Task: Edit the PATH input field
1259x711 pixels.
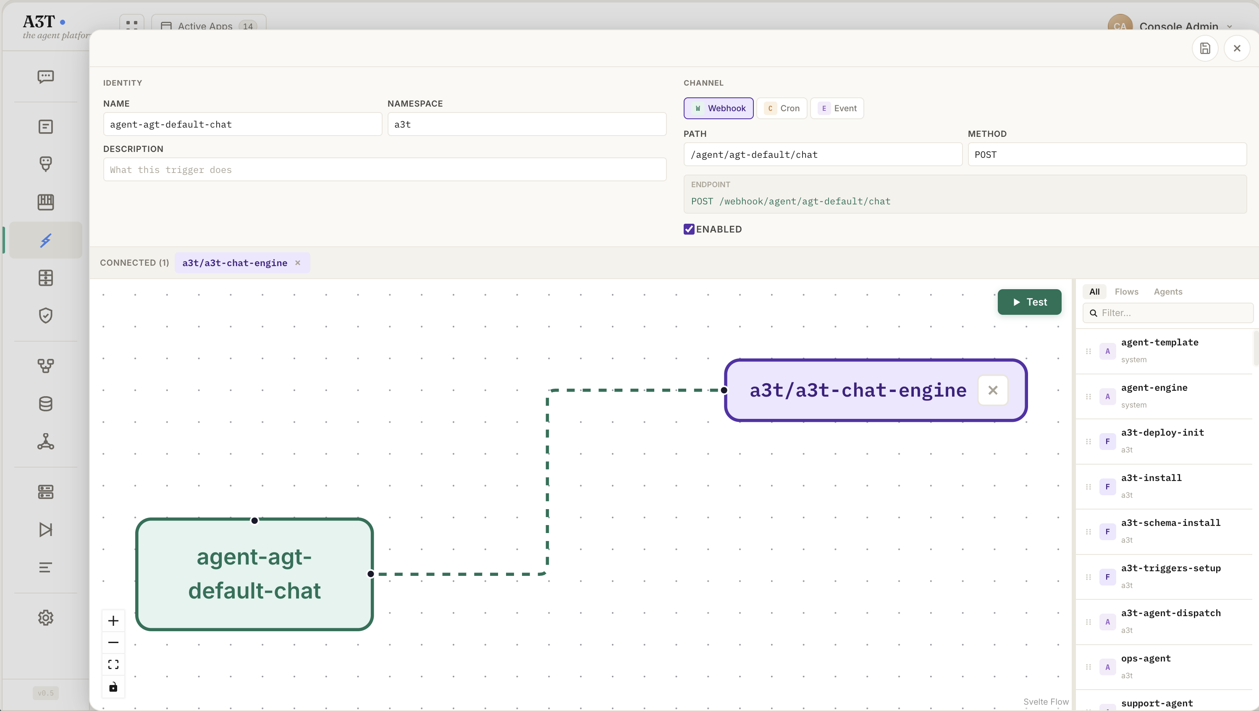Action: pos(823,154)
